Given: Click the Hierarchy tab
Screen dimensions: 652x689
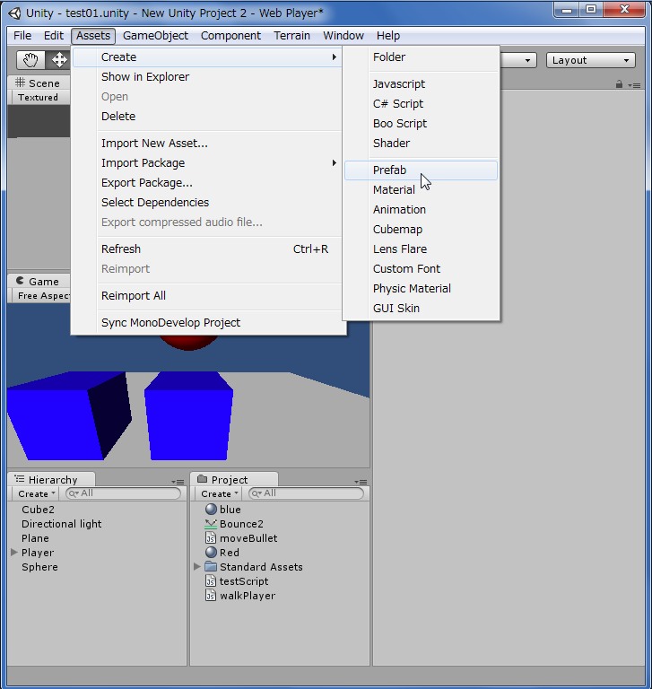Looking at the screenshot, I should pos(51,479).
